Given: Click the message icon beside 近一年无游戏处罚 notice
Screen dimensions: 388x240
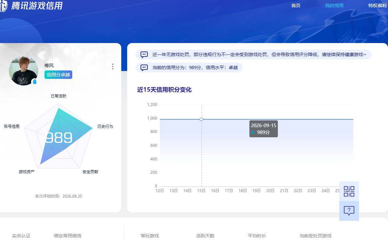Looking at the screenshot, I should click(144, 54).
